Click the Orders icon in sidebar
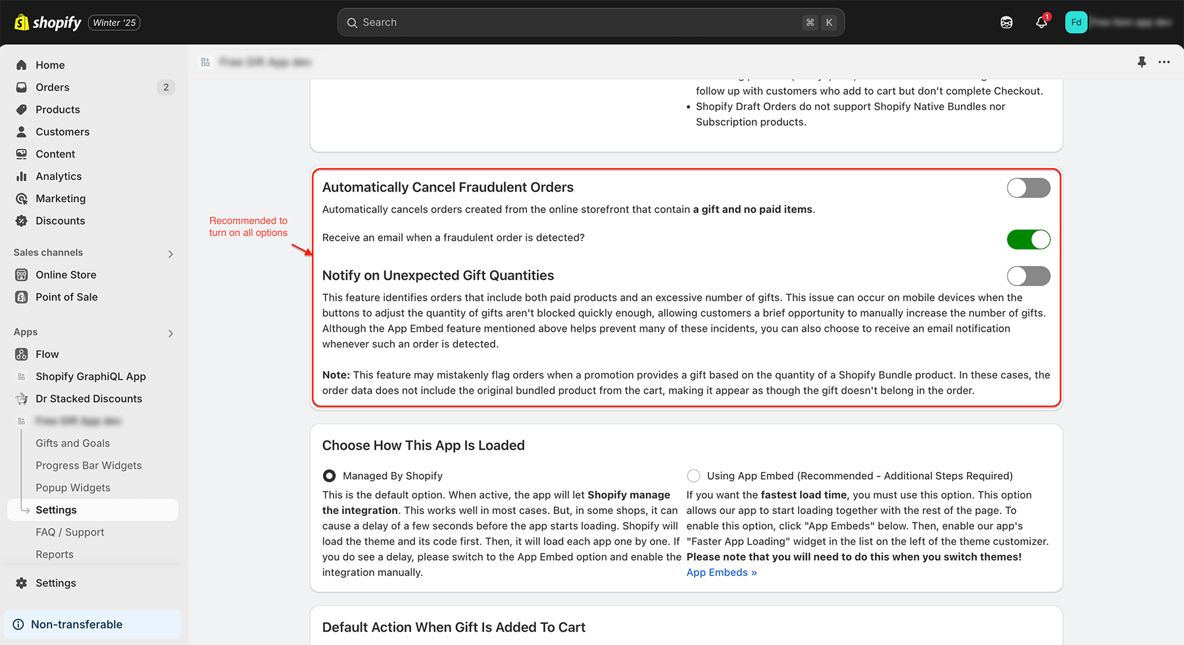1184x645 pixels. (x=22, y=88)
